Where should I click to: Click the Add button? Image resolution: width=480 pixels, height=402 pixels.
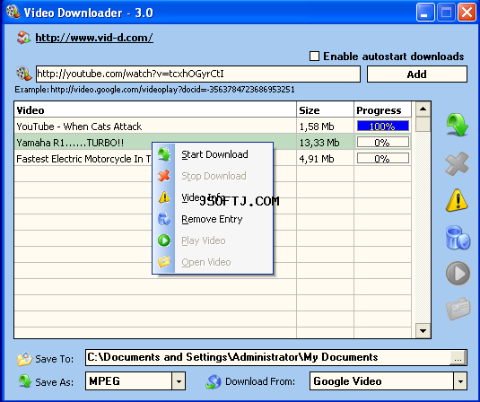point(417,74)
